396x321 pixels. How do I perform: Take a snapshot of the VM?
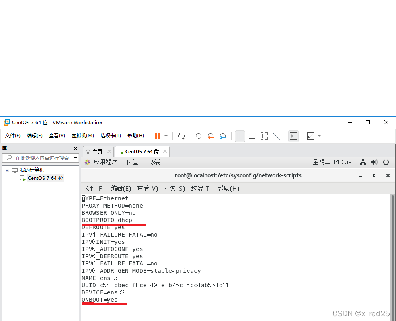click(x=198, y=136)
